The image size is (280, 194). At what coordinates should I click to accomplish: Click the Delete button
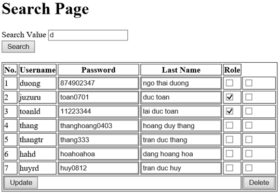tap(259, 183)
